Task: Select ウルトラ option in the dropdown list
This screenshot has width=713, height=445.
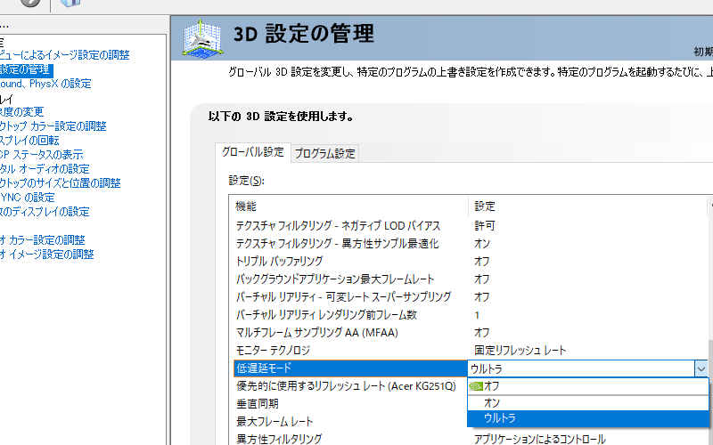Action: [588, 418]
